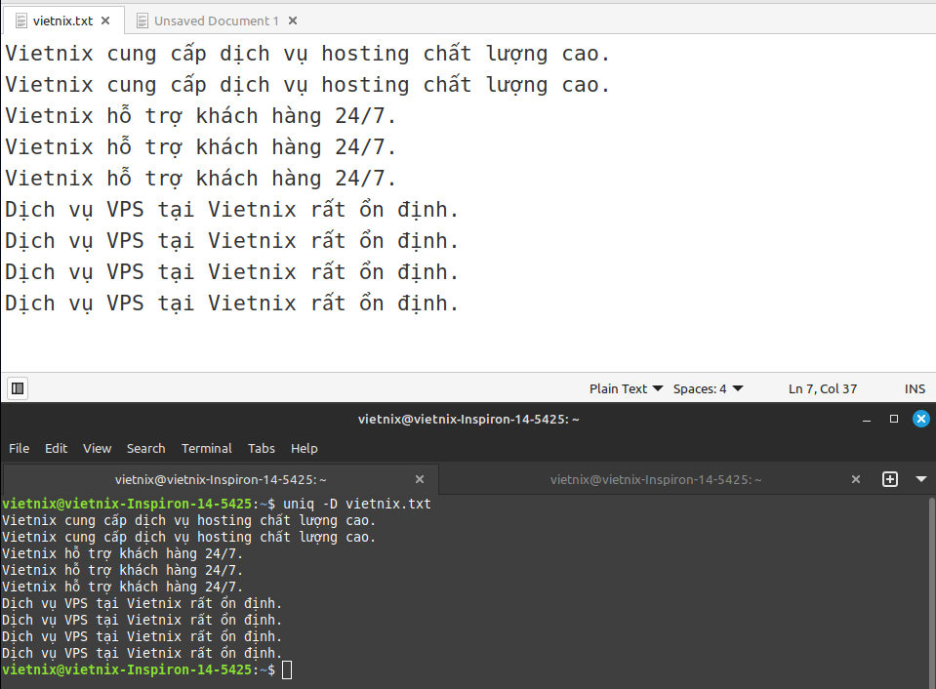Switch to the second terminal tab

tap(656, 479)
